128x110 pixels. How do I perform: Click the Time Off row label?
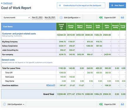(9, 73)
